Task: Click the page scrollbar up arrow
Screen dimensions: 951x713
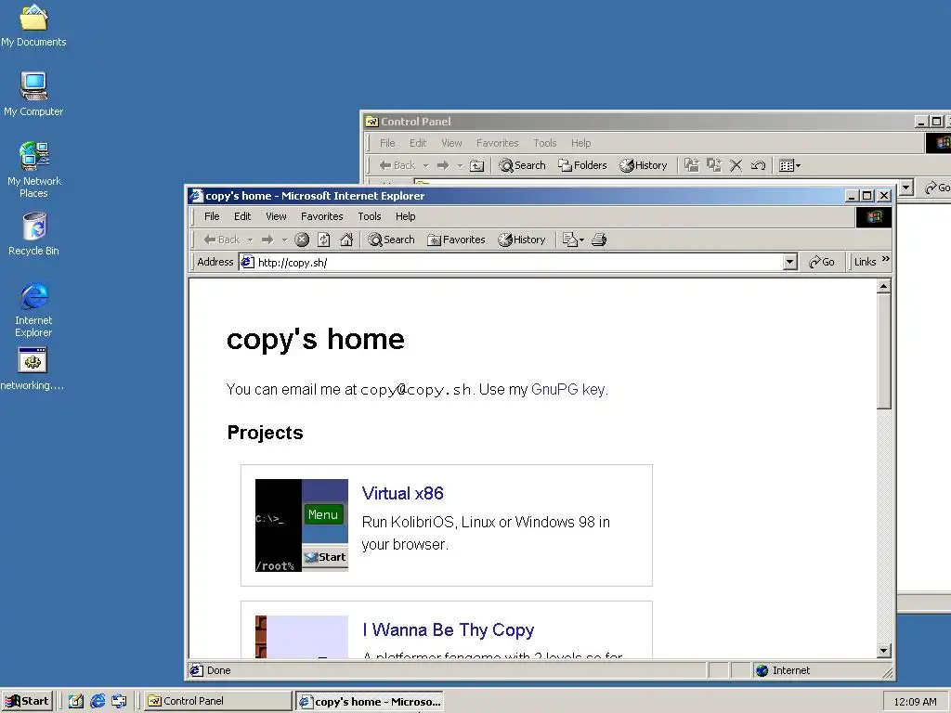Action: [x=884, y=286]
